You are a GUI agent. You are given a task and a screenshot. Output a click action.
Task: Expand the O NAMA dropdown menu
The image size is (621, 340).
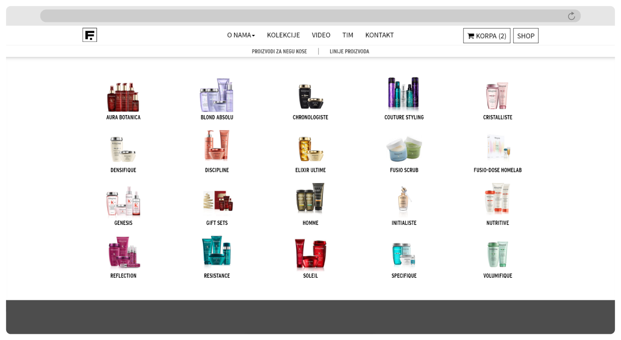click(240, 35)
